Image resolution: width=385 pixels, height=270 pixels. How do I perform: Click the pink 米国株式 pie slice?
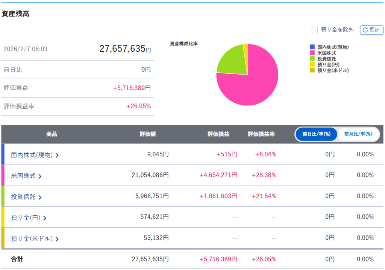(259, 82)
